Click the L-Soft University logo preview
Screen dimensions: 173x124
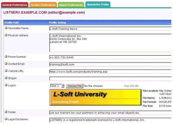click(x=95, y=97)
